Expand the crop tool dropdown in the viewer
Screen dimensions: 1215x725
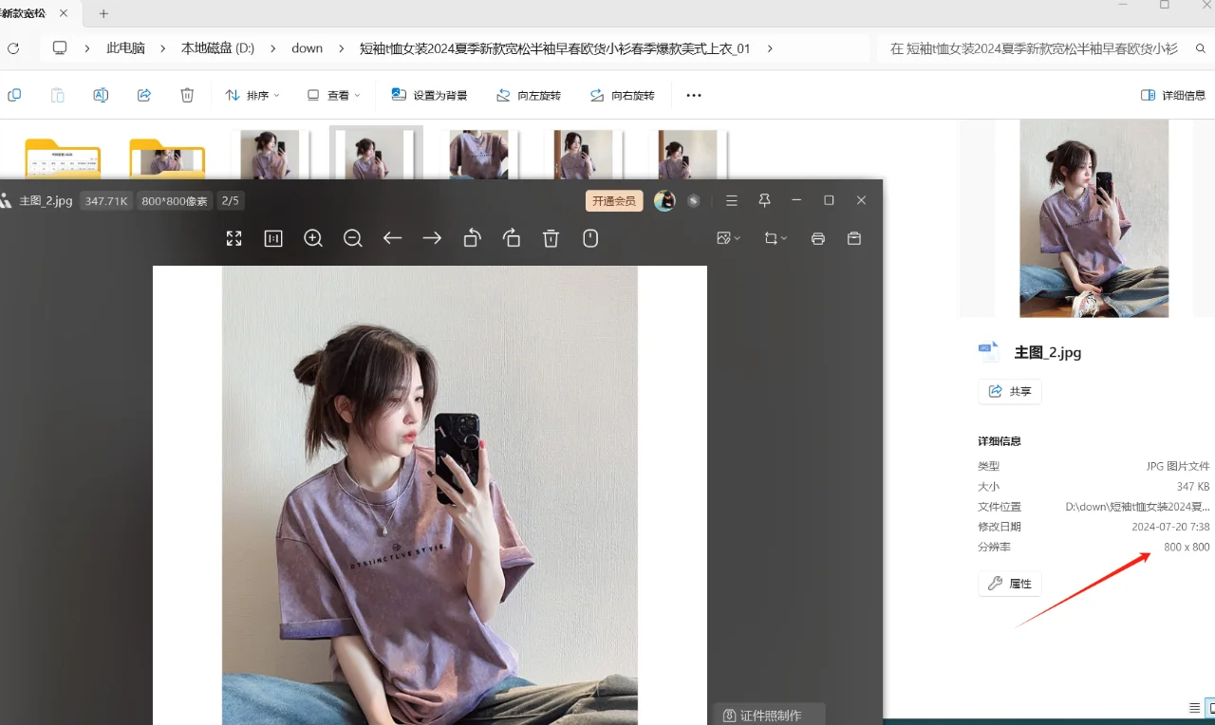tap(786, 238)
